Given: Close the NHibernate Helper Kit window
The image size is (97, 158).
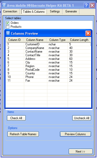Looking at the screenshot, I should click(x=92, y=5).
